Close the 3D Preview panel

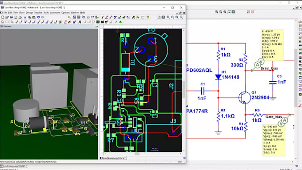tap(97, 26)
